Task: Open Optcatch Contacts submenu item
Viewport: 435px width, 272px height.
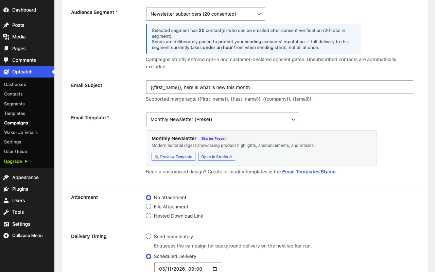Action: [x=13, y=94]
